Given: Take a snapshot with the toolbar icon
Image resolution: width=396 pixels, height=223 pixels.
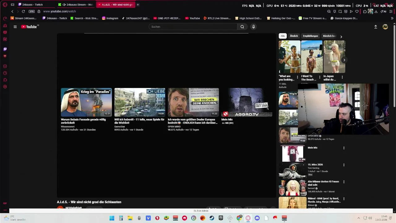Looking at the screenshot, I should pos(340,11).
